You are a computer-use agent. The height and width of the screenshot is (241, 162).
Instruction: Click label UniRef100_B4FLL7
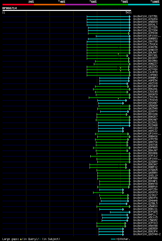(145, 215)
